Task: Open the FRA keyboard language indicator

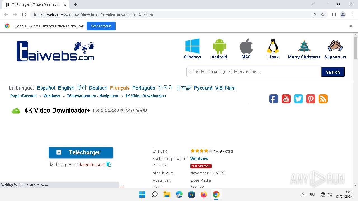Action: [x=312, y=195]
